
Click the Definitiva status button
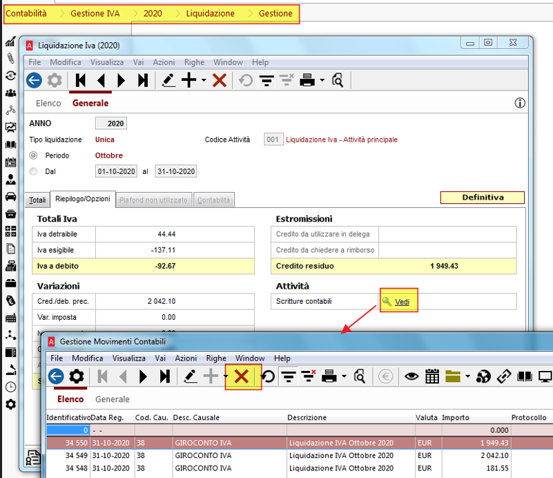click(483, 198)
